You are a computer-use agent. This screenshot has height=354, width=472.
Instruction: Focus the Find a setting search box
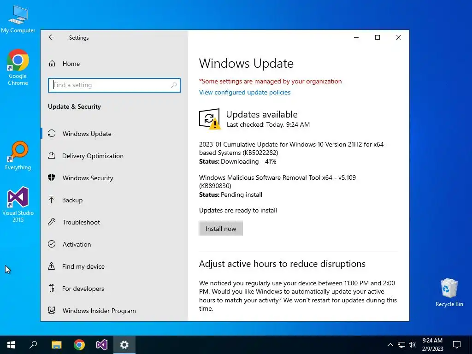click(114, 85)
